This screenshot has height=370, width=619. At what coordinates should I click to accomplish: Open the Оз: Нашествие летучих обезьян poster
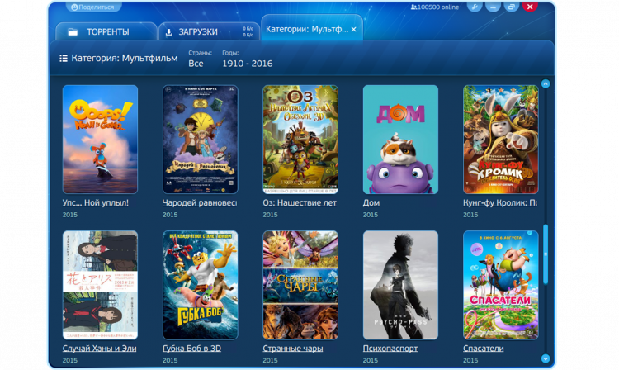coord(300,140)
